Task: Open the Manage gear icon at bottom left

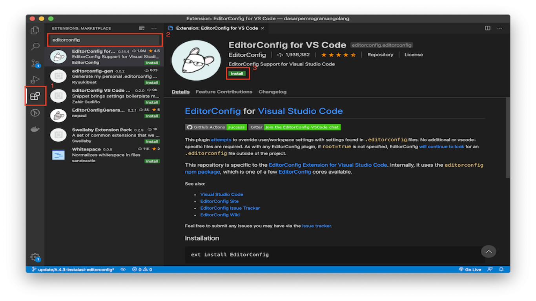Action: point(35,257)
